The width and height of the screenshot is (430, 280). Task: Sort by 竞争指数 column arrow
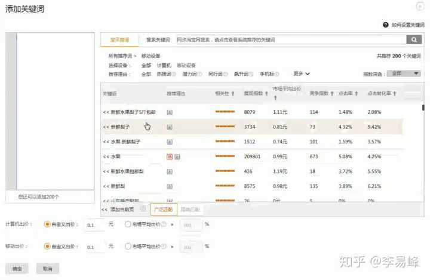[x=333, y=94]
